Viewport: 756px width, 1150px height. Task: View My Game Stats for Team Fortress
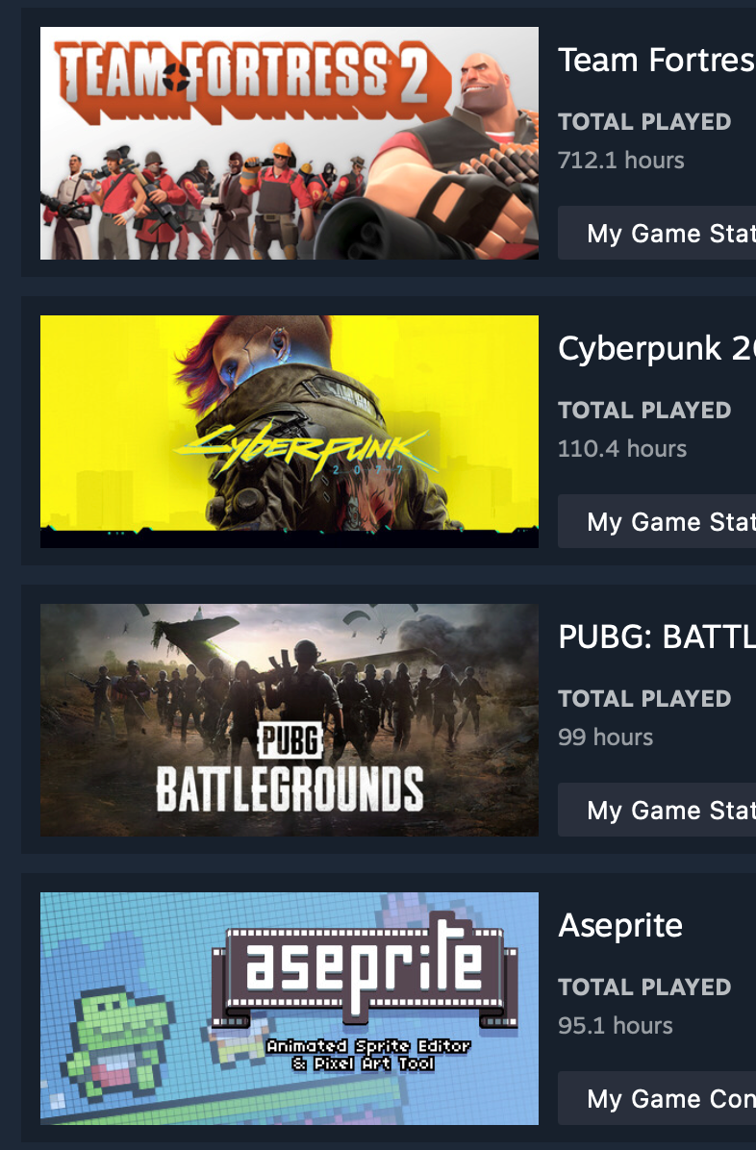click(657, 234)
